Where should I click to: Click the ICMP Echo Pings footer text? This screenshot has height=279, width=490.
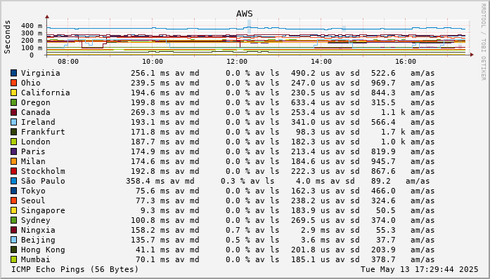click(x=75, y=269)
